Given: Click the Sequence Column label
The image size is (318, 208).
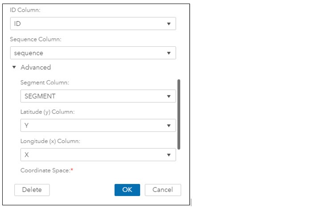Looking at the screenshot, I should pyautogui.click(x=36, y=39).
